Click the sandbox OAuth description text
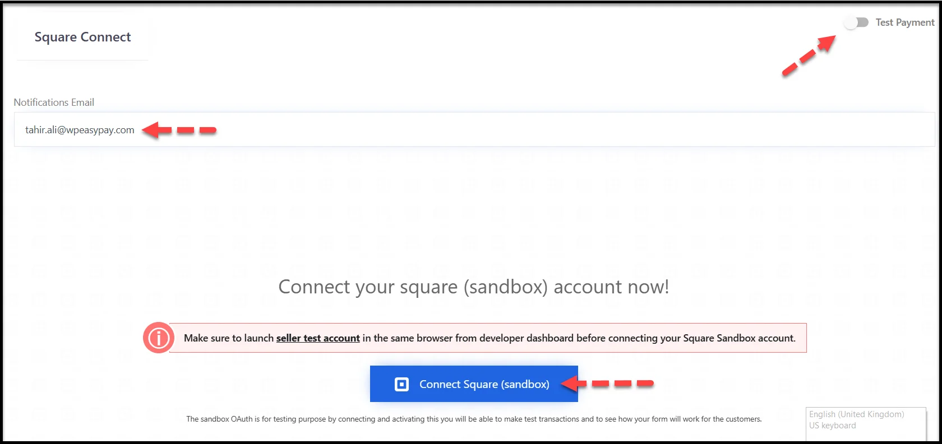This screenshot has height=444, width=942. pos(474,419)
